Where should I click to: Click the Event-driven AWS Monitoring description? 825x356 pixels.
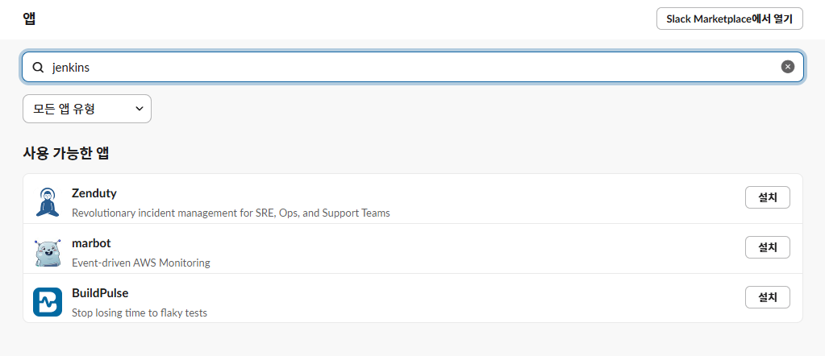pos(141,263)
